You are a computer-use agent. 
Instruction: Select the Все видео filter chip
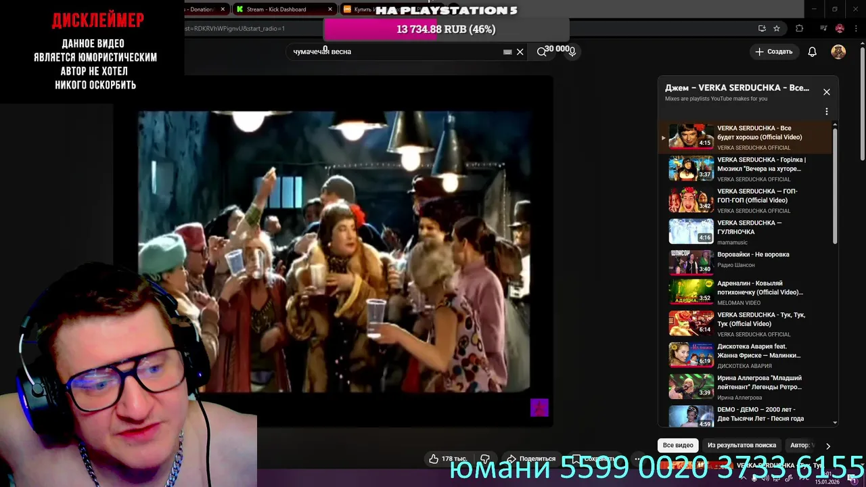click(x=678, y=445)
